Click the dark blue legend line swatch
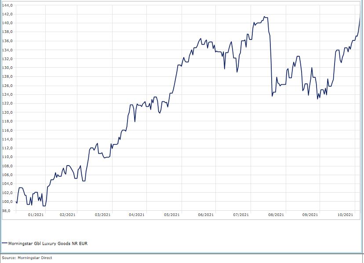364x263 pixels. pos(4,243)
